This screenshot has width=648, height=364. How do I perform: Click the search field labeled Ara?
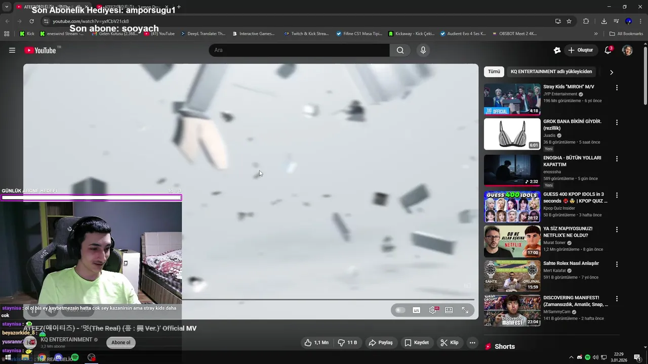[x=299, y=50]
